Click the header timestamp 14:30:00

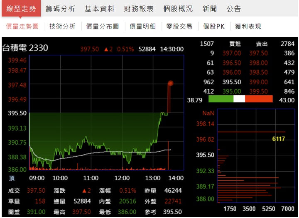pyautogui.click(x=172, y=49)
